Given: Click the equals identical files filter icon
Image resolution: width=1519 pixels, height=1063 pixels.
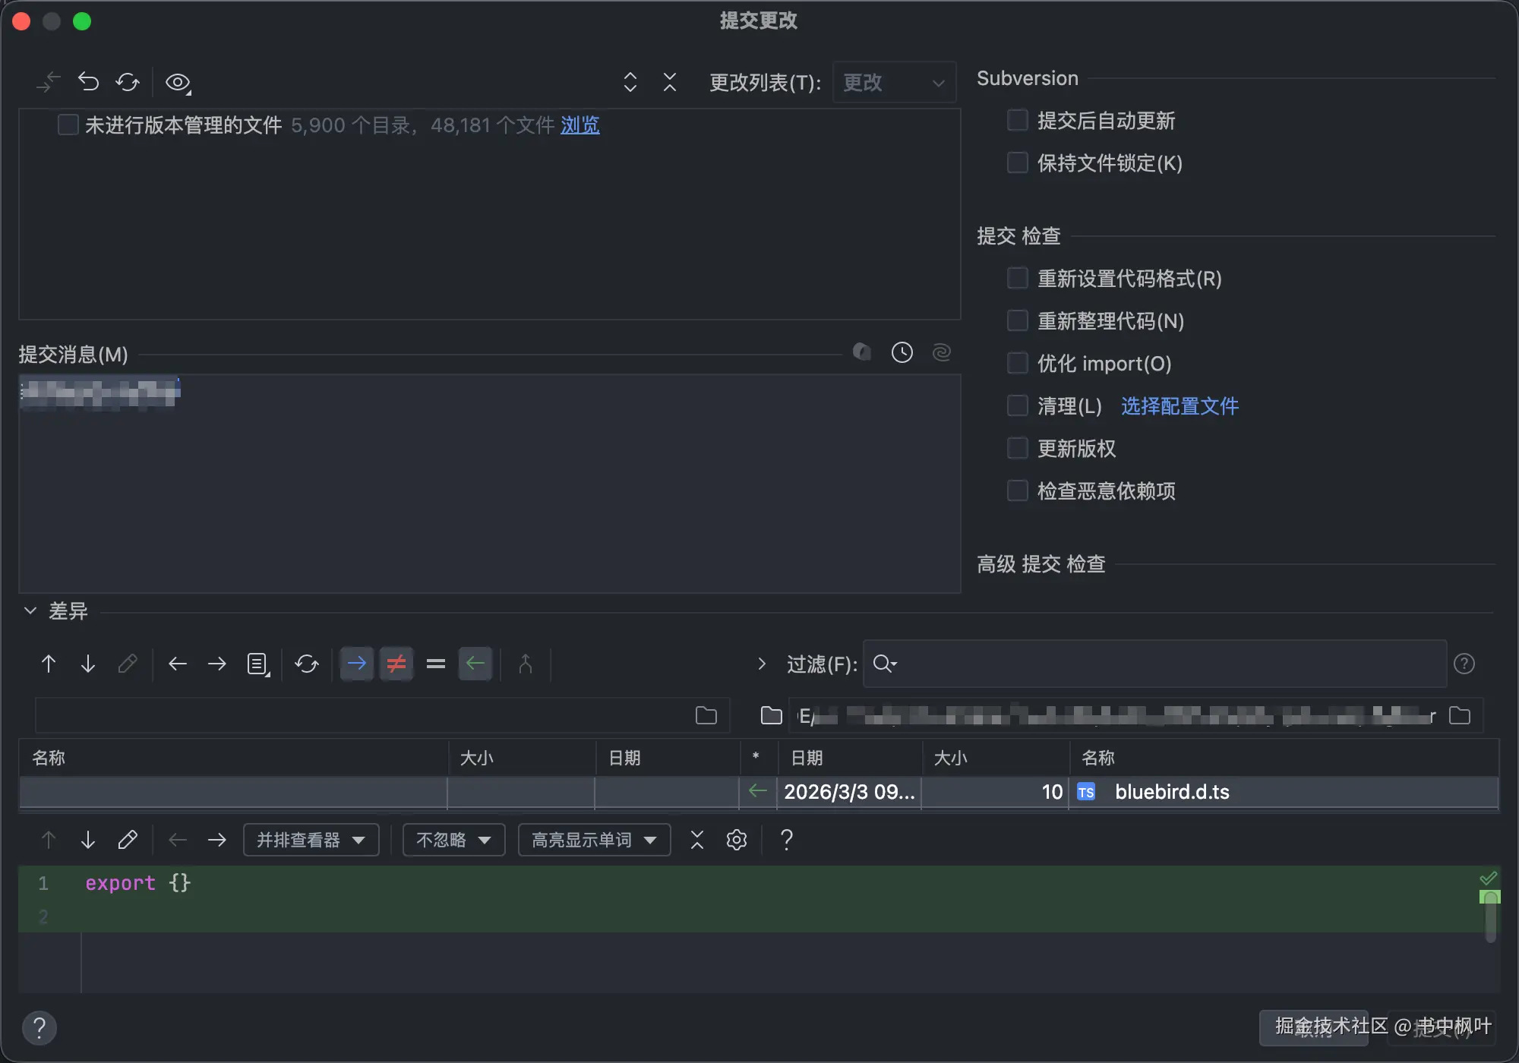Looking at the screenshot, I should click(436, 664).
